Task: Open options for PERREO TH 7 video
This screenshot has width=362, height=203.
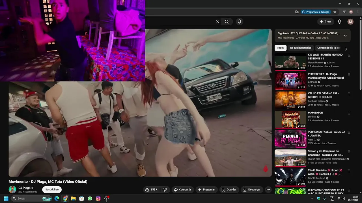Action: coord(349,75)
